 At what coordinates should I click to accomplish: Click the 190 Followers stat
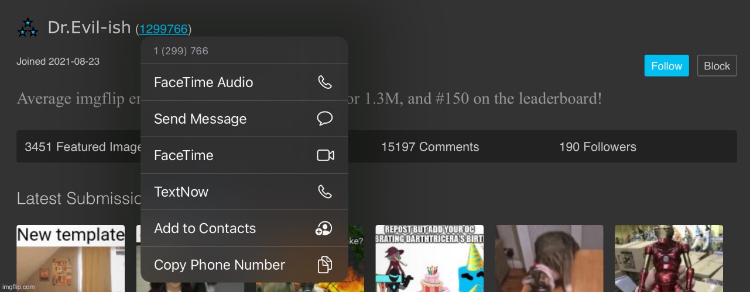[x=597, y=147]
